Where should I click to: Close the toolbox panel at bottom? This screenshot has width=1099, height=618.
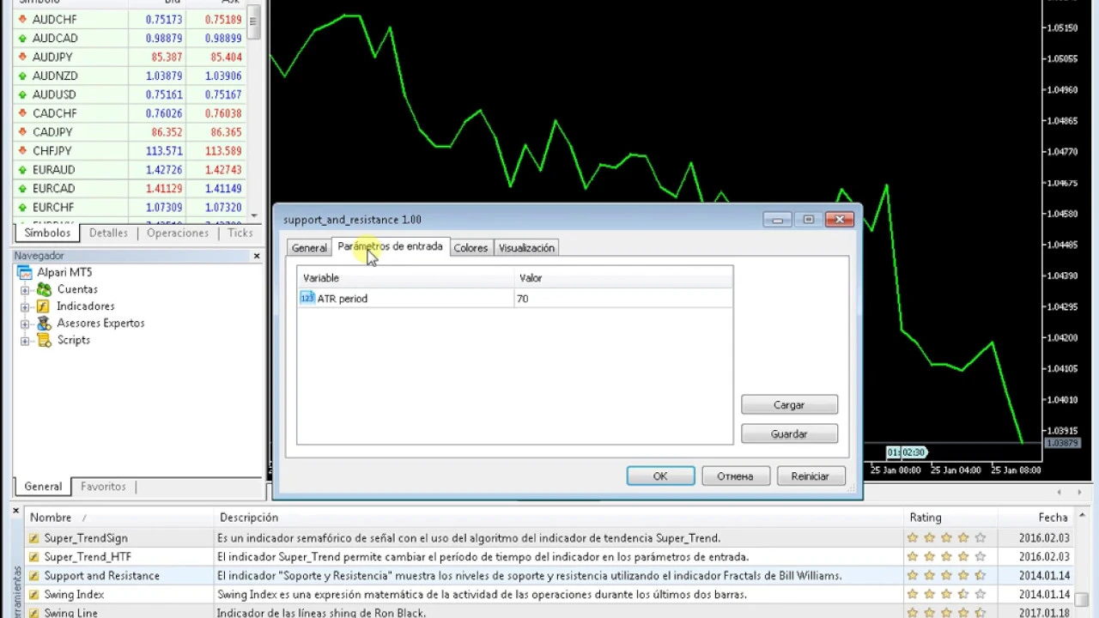tap(15, 512)
